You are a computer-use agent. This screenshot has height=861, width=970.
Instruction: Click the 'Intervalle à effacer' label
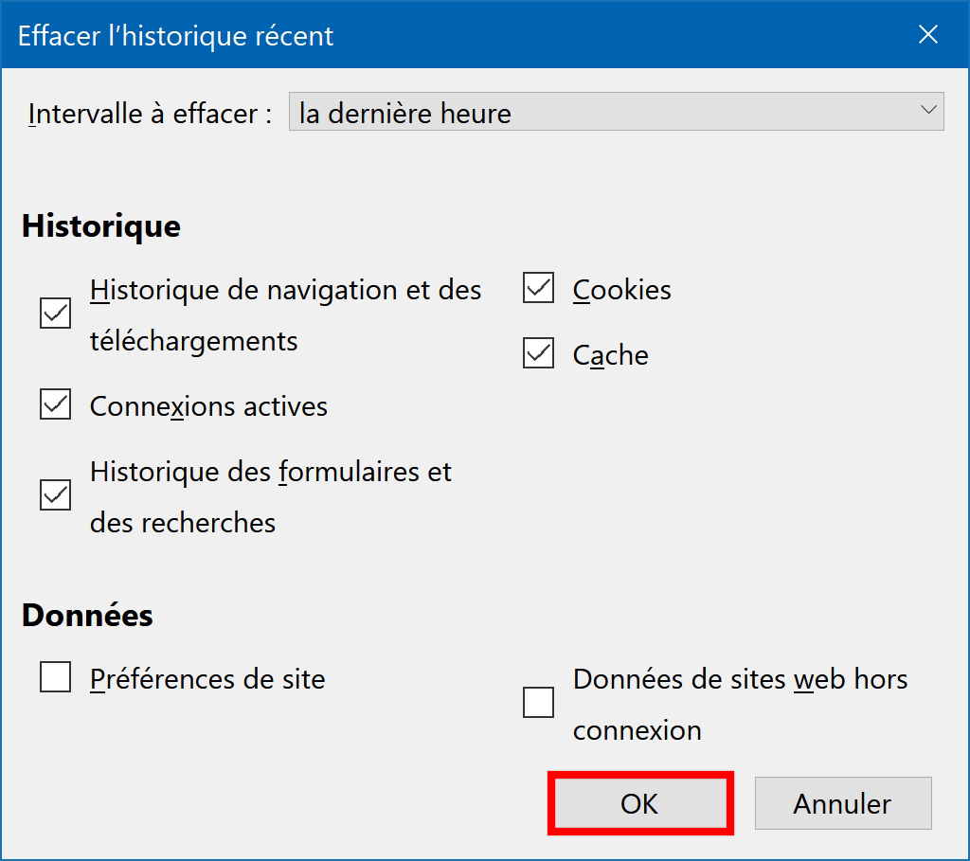click(x=151, y=114)
